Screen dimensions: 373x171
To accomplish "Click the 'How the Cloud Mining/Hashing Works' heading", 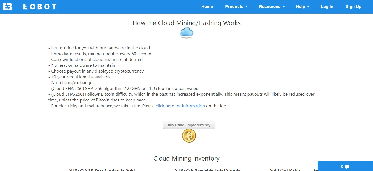I will [x=186, y=23].
